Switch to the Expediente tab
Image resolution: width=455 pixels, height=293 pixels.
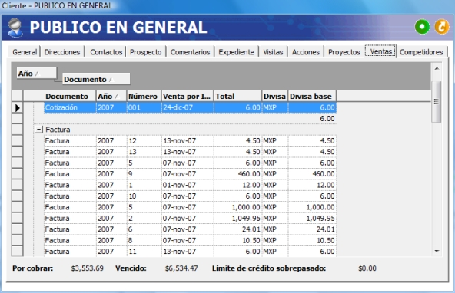236,52
